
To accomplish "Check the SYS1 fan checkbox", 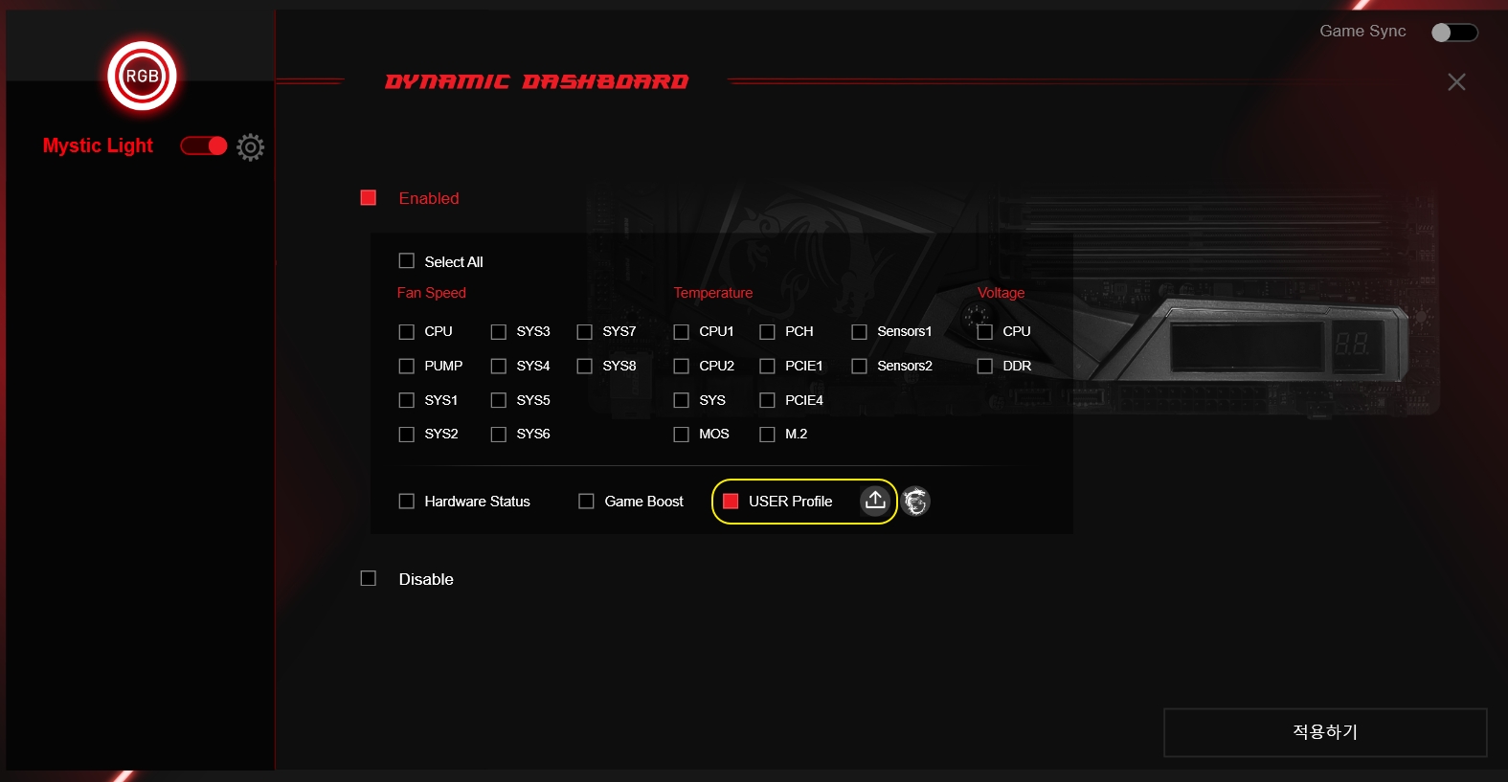I will click(x=407, y=400).
